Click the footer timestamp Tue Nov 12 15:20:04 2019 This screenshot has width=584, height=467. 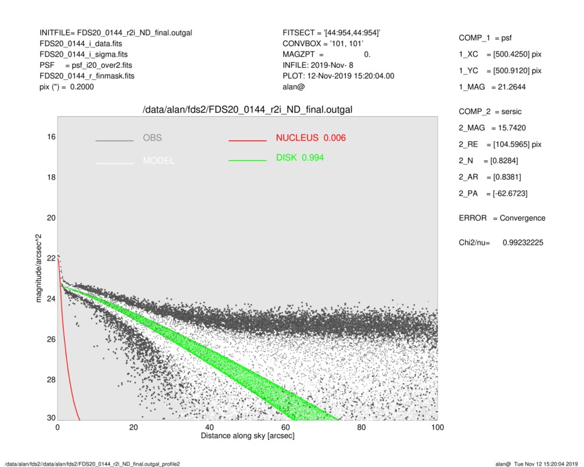[x=546, y=464]
